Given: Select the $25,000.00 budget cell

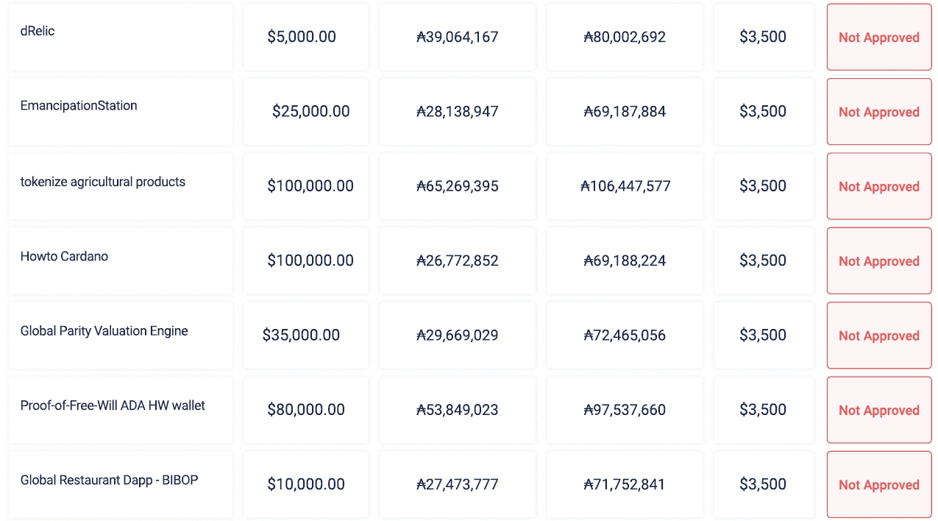Looking at the screenshot, I should coord(310,111).
